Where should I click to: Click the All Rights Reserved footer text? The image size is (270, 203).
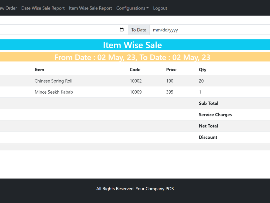click(x=135, y=189)
